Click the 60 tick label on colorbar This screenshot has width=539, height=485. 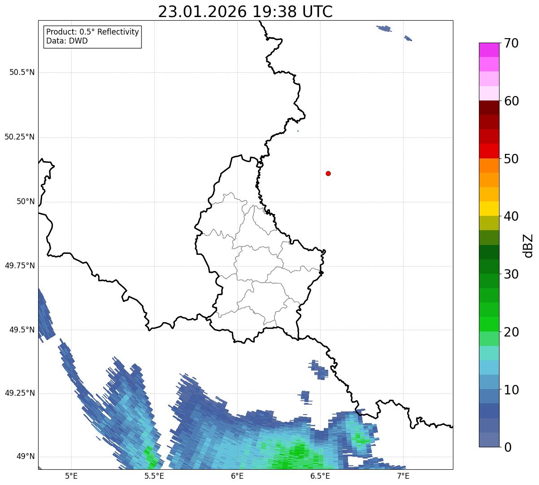point(512,101)
